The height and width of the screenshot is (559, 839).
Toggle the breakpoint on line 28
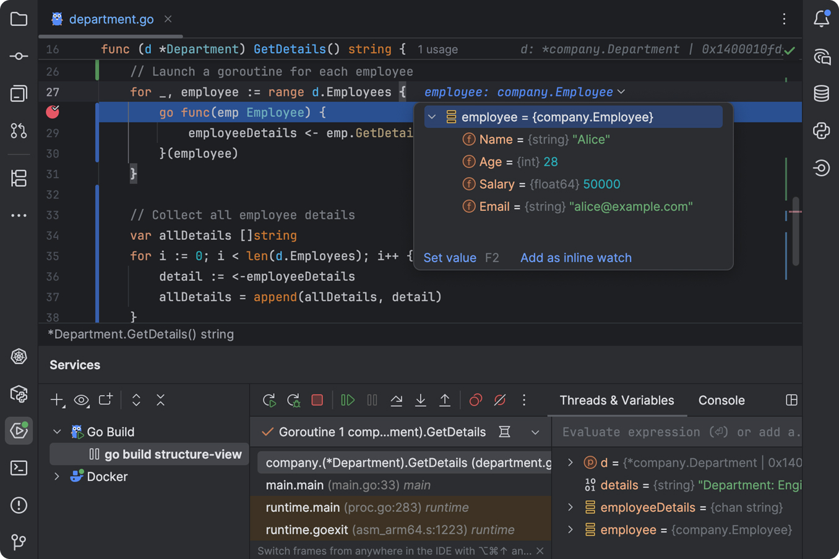click(53, 112)
